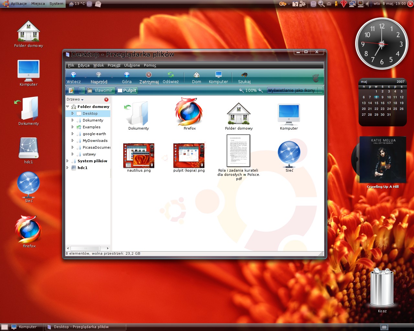Expand the Desktop tree node

72,113
